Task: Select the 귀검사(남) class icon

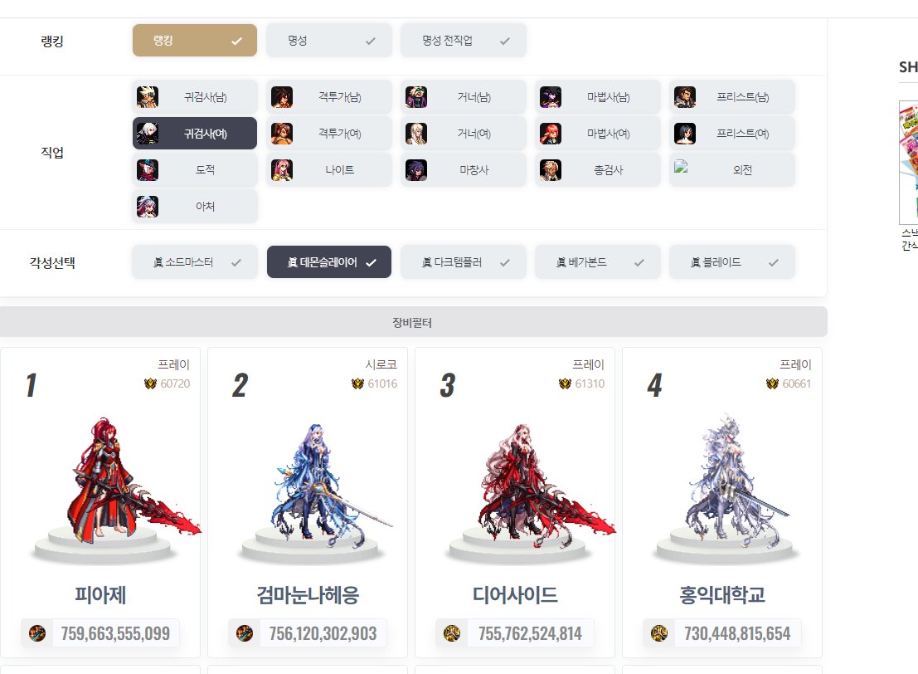Action: (148, 97)
